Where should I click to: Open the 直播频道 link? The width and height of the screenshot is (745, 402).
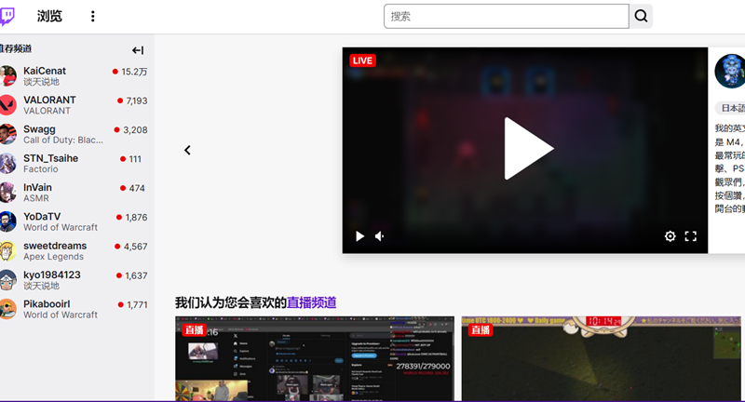click(x=311, y=302)
